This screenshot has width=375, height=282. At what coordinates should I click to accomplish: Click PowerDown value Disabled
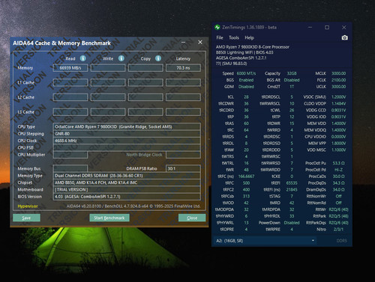(292, 223)
